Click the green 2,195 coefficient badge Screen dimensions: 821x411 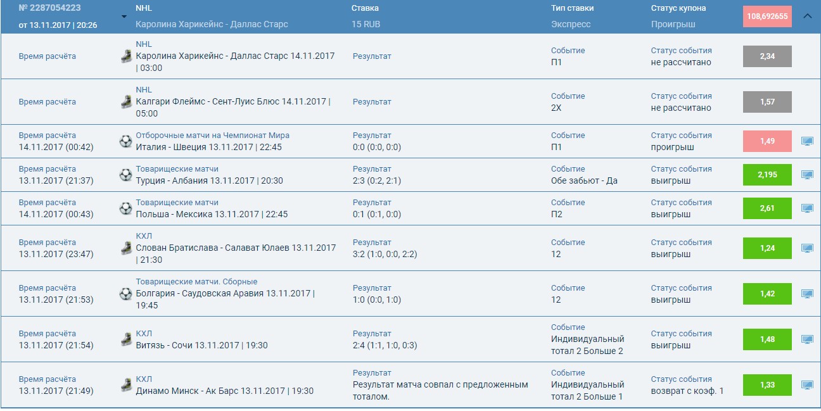(767, 174)
